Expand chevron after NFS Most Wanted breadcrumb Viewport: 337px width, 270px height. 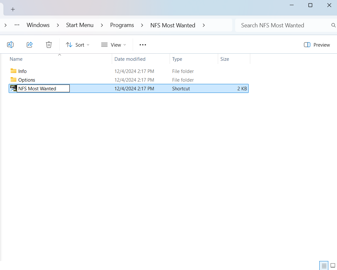pos(204,25)
